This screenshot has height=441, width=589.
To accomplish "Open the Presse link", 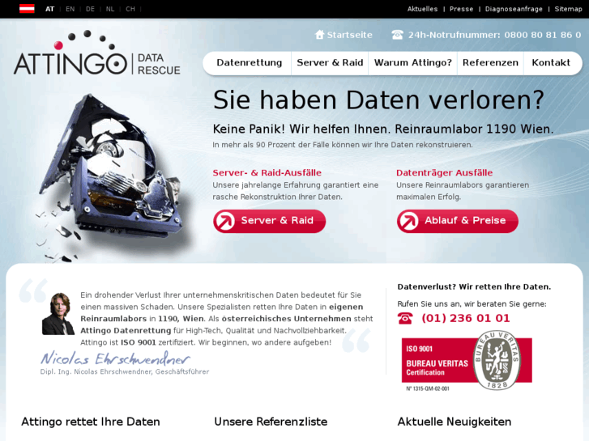I will click(x=461, y=9).
